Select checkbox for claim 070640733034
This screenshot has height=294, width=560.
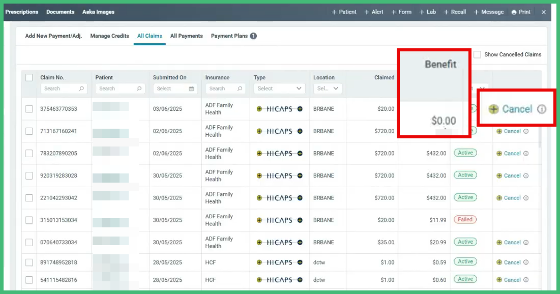point(30,242)
